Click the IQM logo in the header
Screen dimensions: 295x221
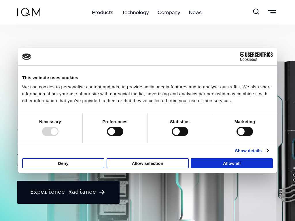(x=29, y=12)
